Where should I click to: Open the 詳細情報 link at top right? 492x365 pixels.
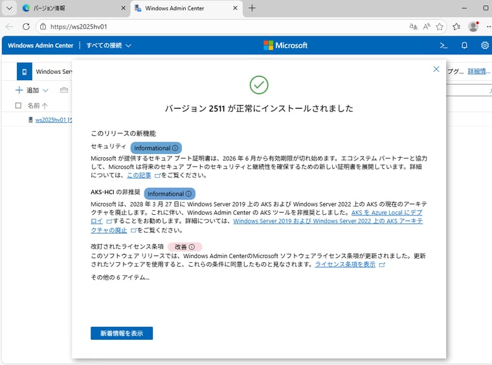[x=479, y=71]
